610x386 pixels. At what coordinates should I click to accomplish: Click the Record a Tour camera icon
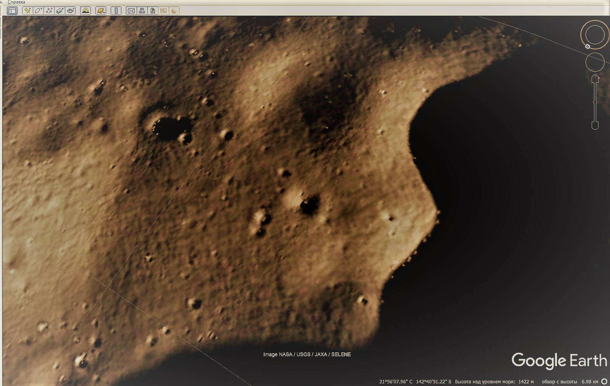tap(71, 11)
